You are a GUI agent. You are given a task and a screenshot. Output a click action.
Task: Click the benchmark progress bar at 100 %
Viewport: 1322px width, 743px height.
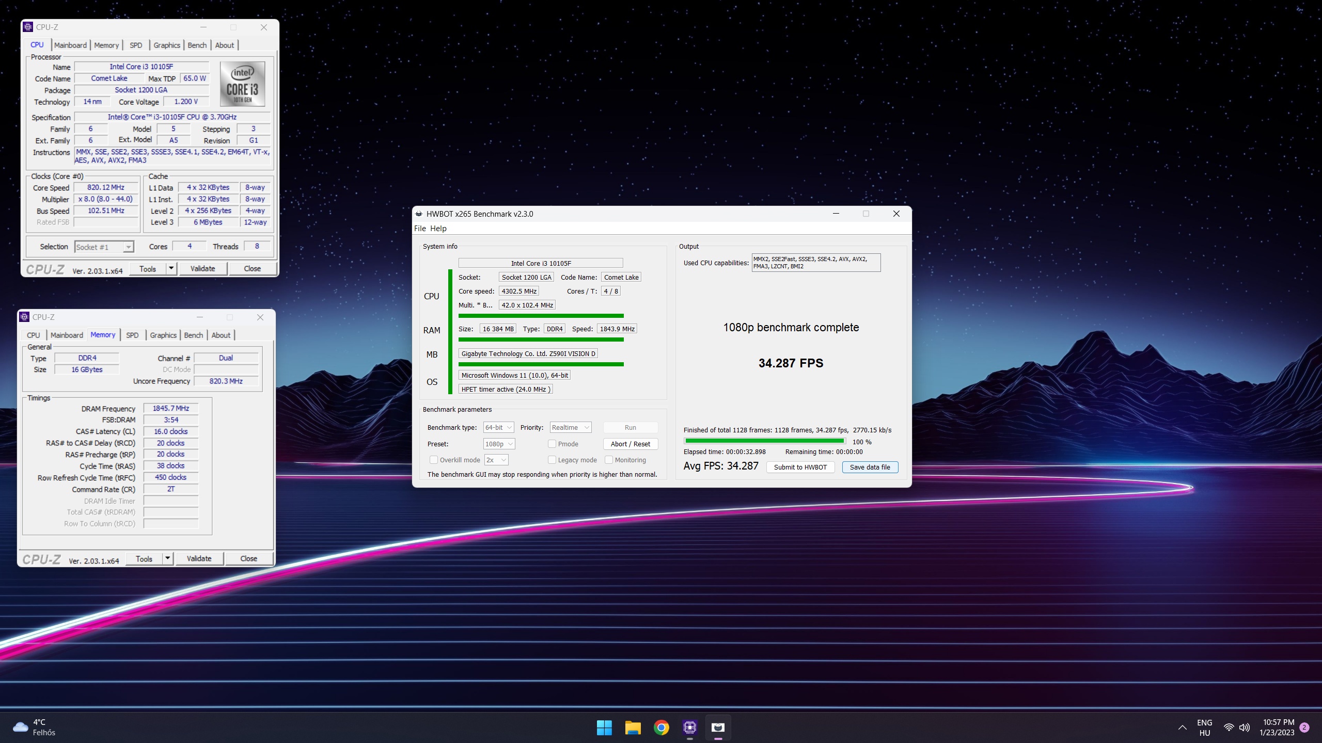pos(765,441)
